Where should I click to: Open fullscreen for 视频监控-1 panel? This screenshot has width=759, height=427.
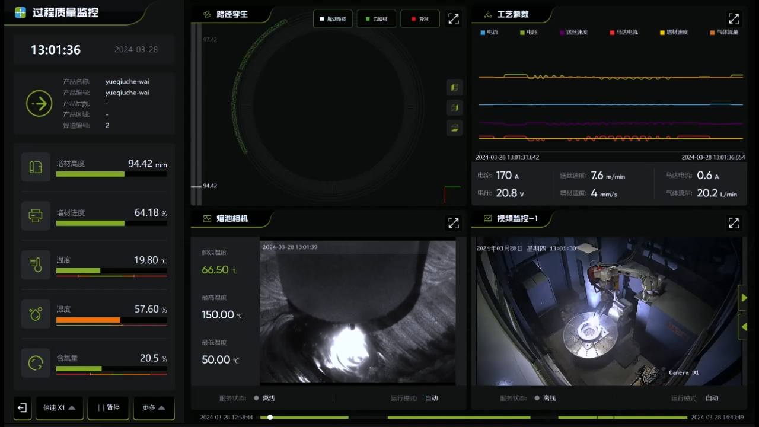[x=734, y=223]
